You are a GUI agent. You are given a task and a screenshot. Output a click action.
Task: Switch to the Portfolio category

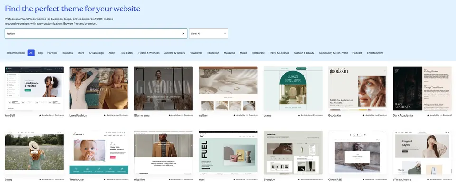pos(53,53)
